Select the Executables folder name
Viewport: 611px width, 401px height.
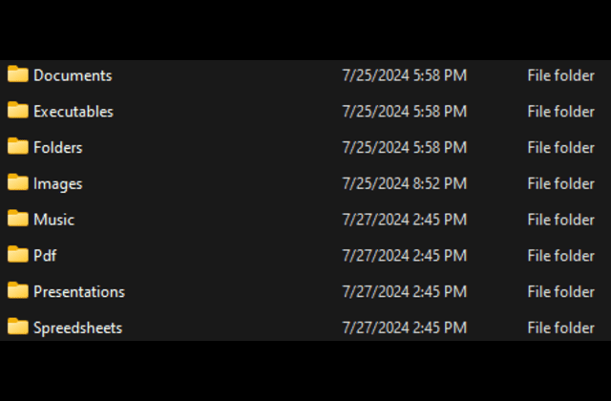pos(74,112)
